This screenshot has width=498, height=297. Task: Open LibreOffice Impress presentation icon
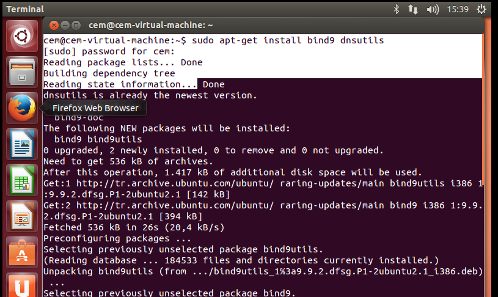click(22, 216)
